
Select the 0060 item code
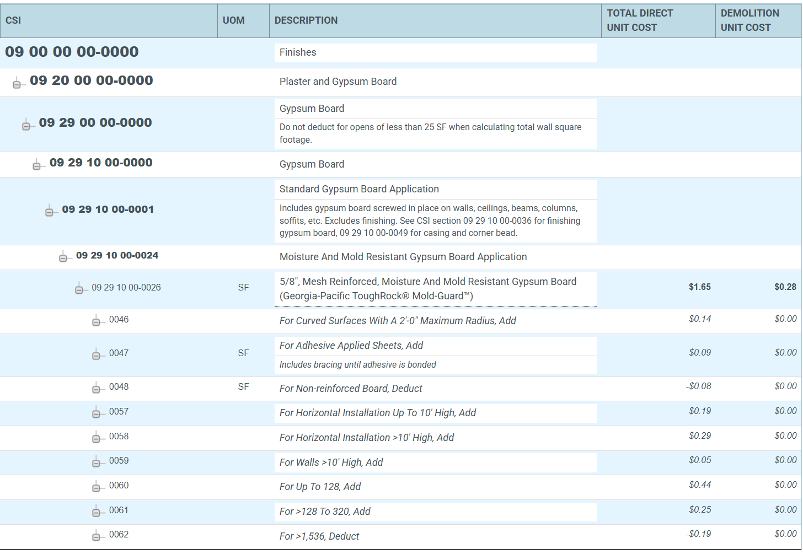[x=119, y=485]
